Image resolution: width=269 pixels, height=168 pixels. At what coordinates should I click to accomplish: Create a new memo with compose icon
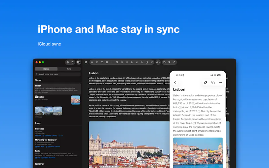coord(86,62)
